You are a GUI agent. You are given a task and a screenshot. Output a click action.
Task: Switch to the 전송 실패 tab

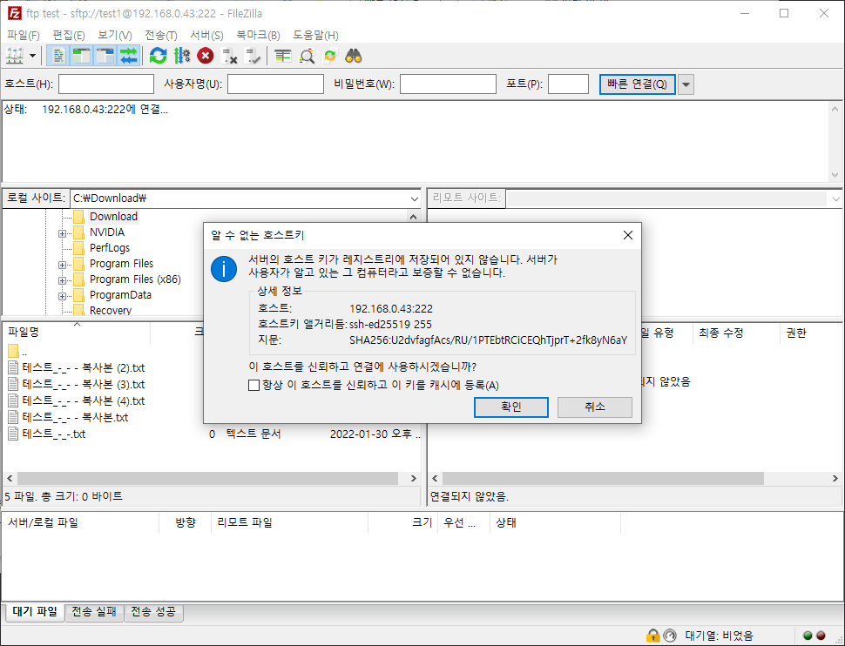[x=94, y=612]
